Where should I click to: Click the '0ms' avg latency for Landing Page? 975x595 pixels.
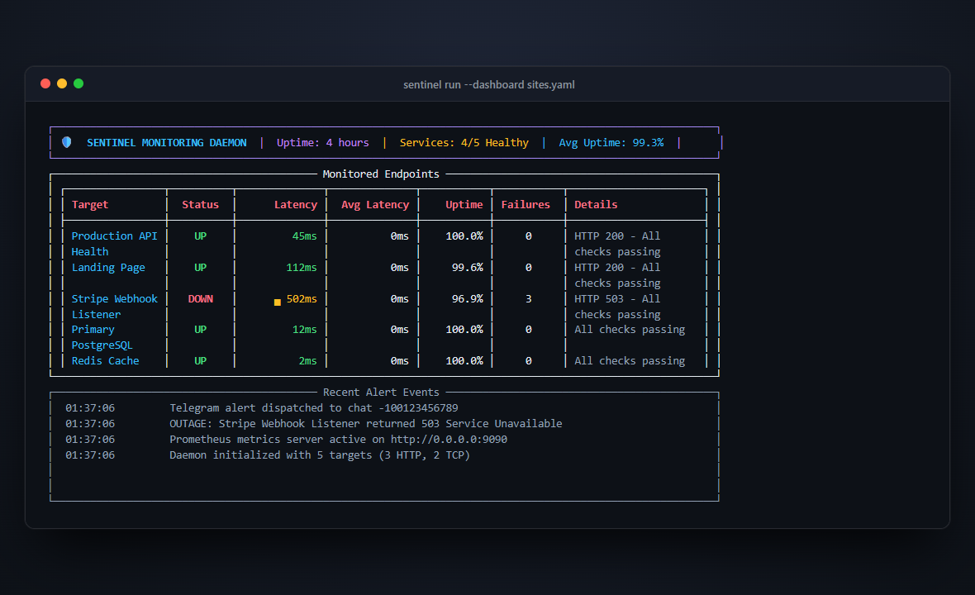click(400, 268)
